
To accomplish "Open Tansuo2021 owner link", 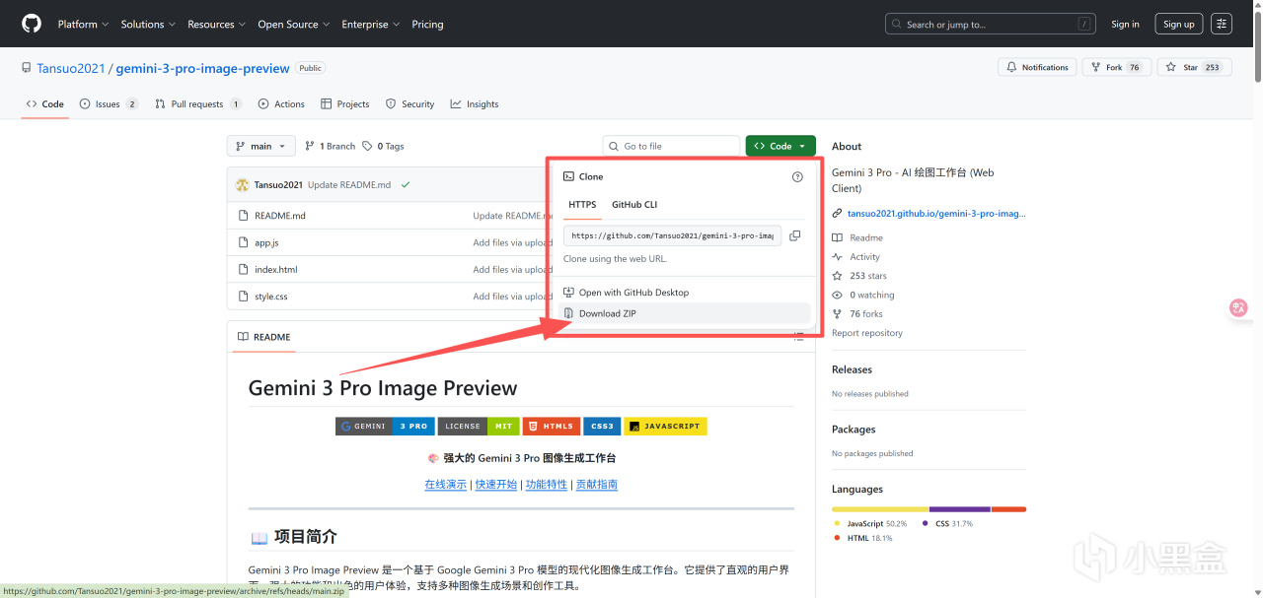I will (x=73, y=68).
